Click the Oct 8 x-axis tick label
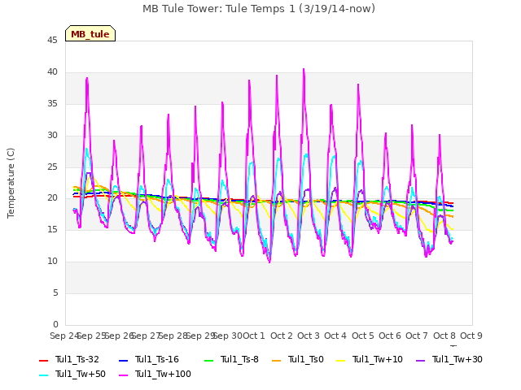The image size is (521, 390). (x=444, y=336)
